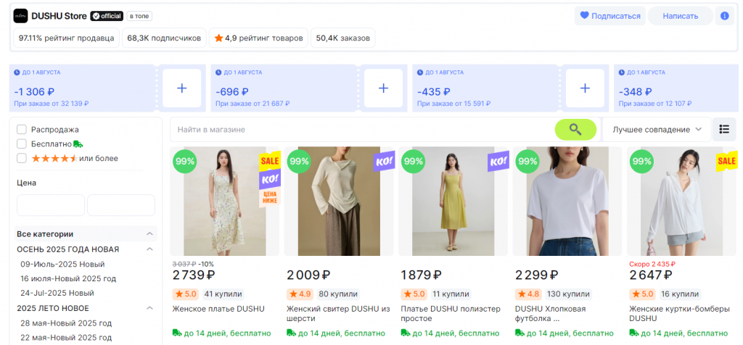Viewport: 743px width, 345px height.
Task: Click the Написать button
Action: tap(681, 16)
